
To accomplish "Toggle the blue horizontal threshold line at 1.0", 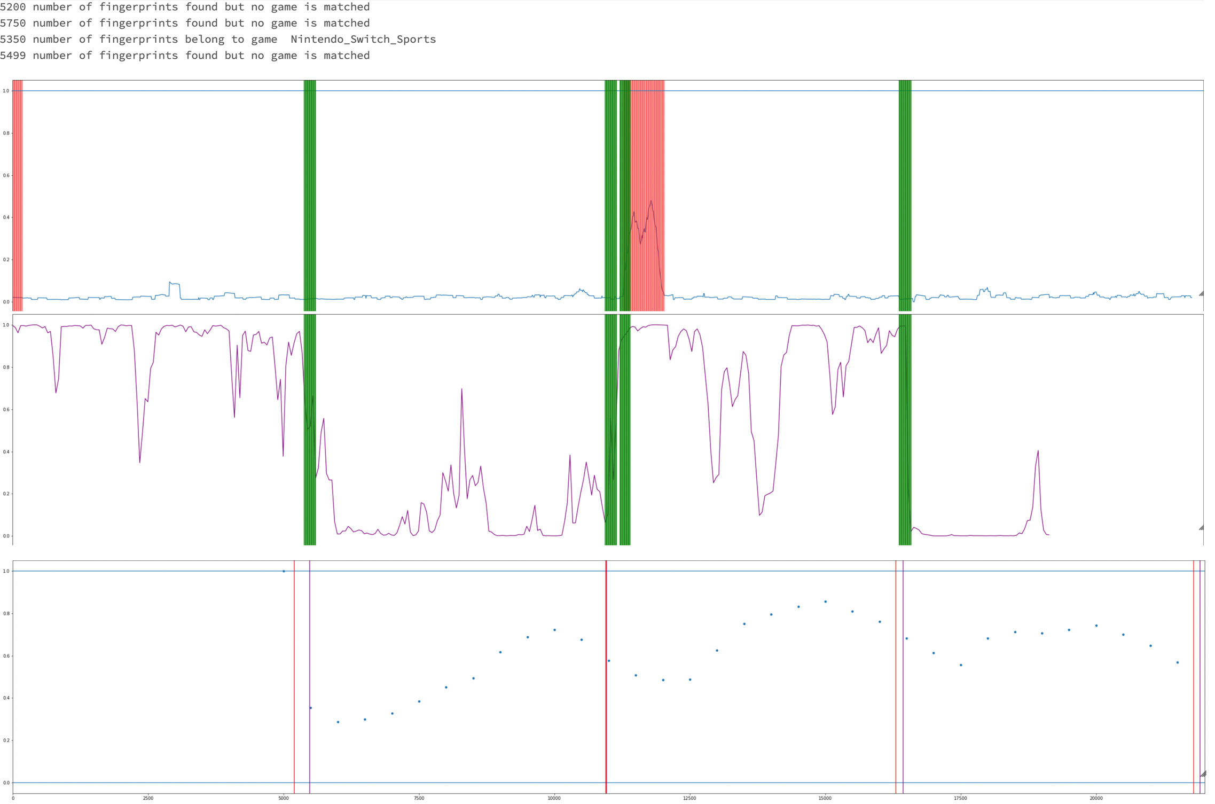I will pos(481,91).
